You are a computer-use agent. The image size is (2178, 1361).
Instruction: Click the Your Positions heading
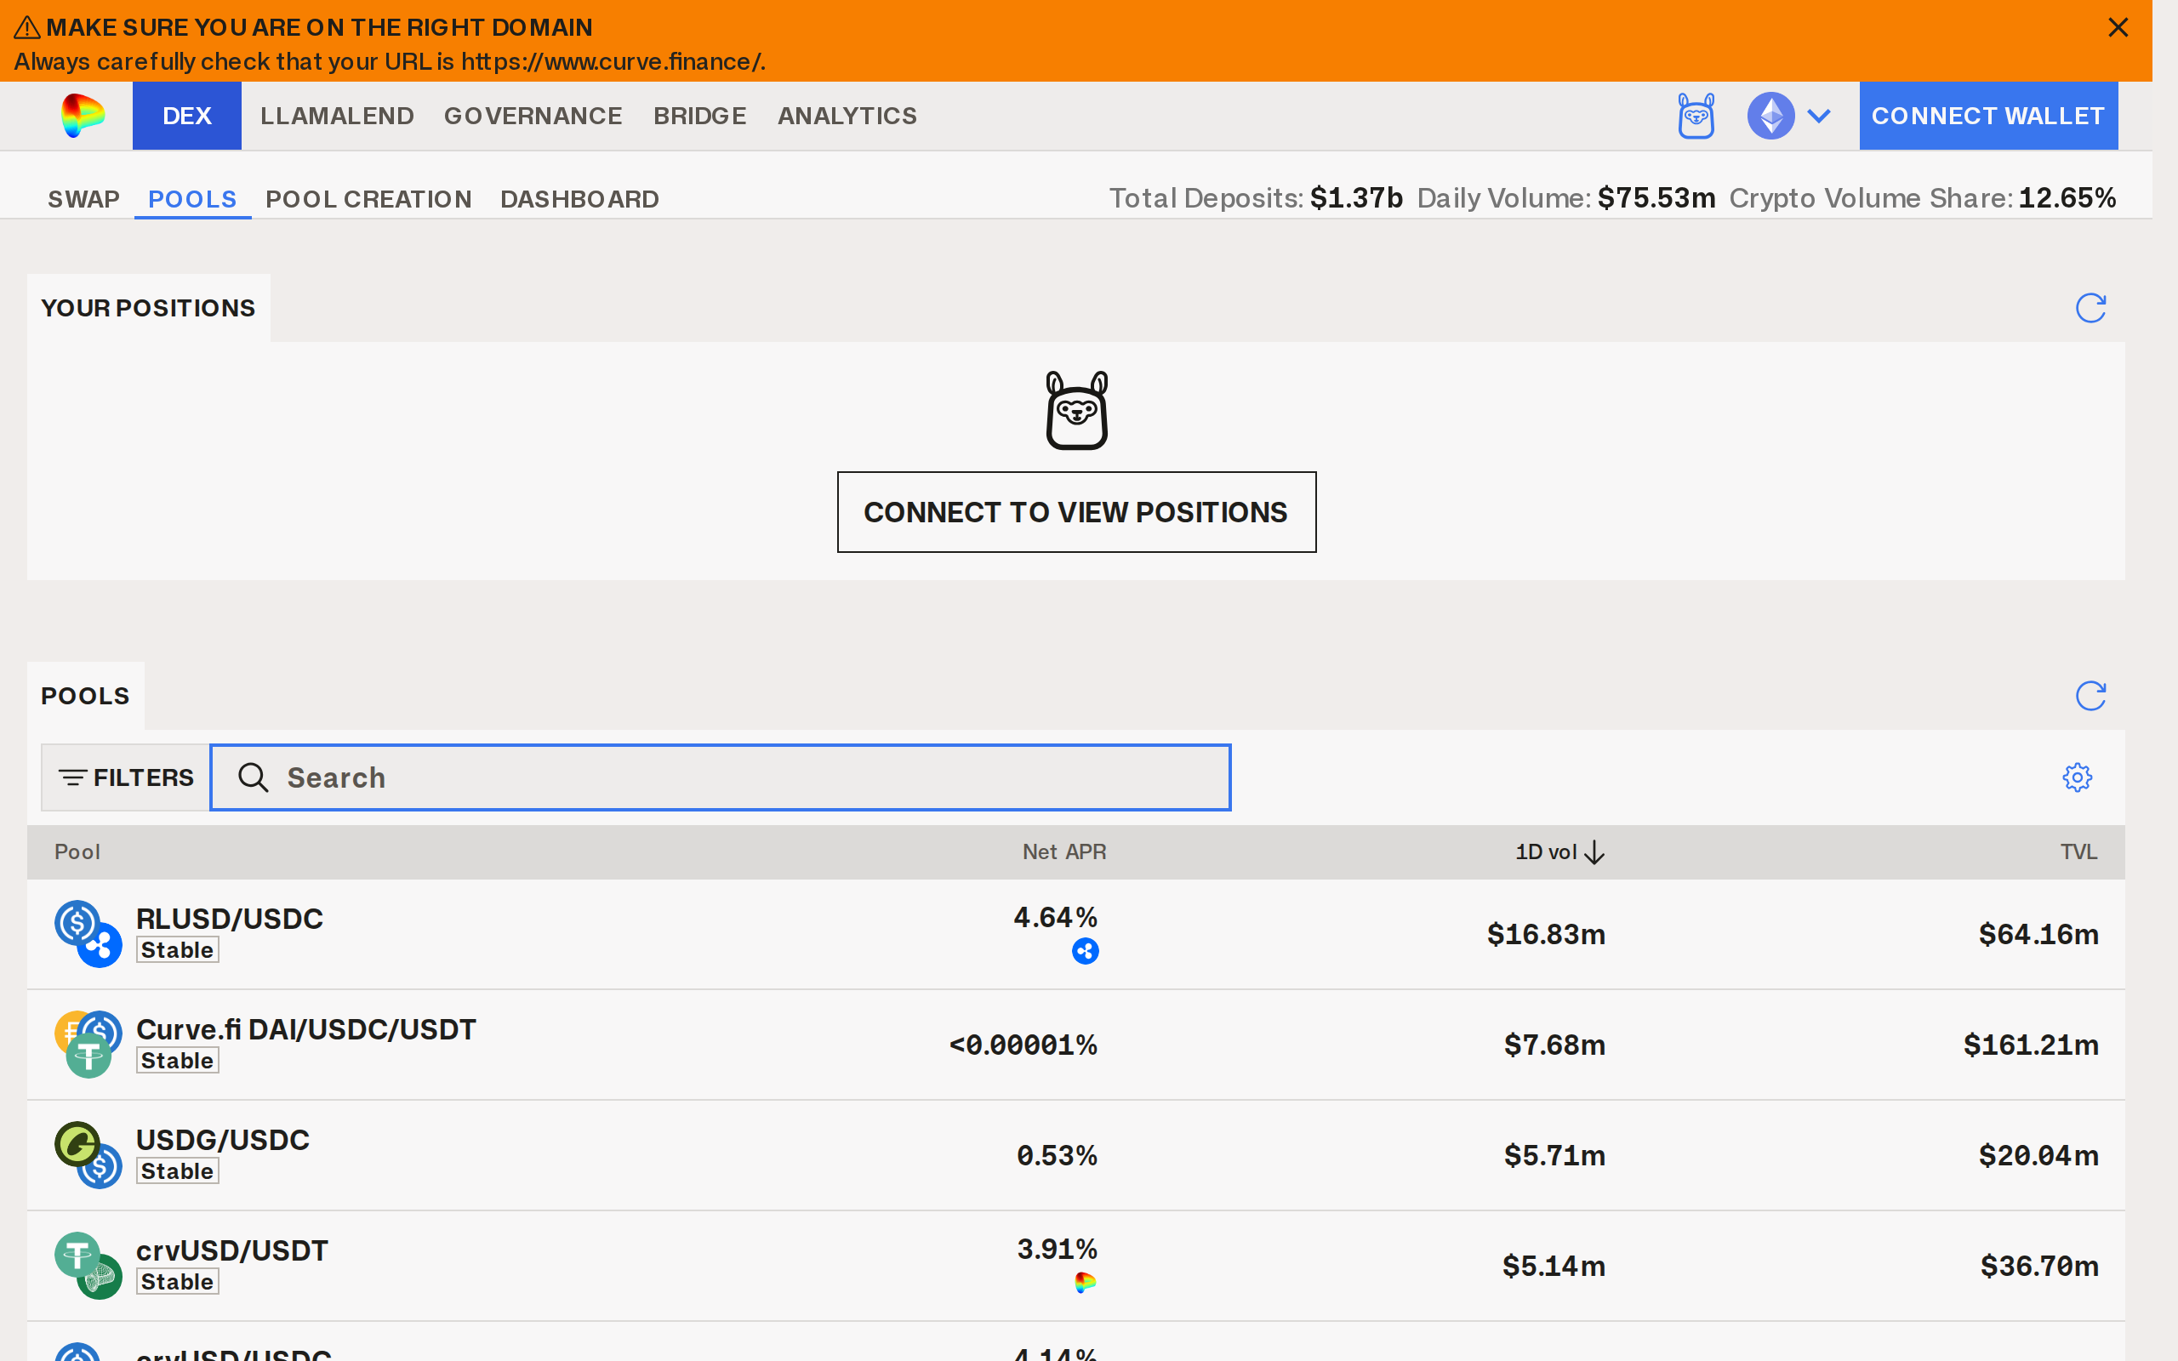(149, 308)
